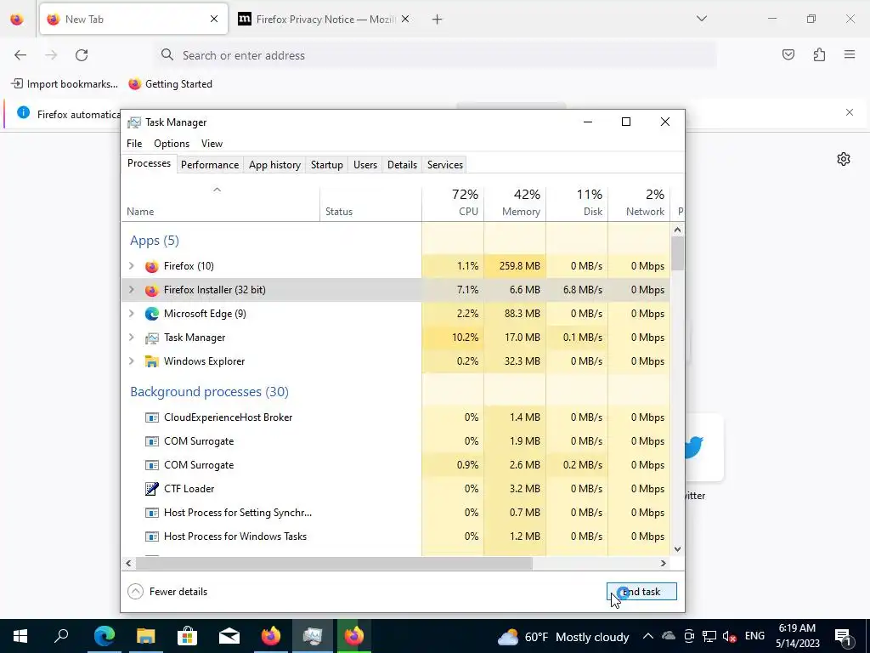Open the View menu in Task Manager
The height and width of the screenshot is (653, 870).
[x=212, y=144]
